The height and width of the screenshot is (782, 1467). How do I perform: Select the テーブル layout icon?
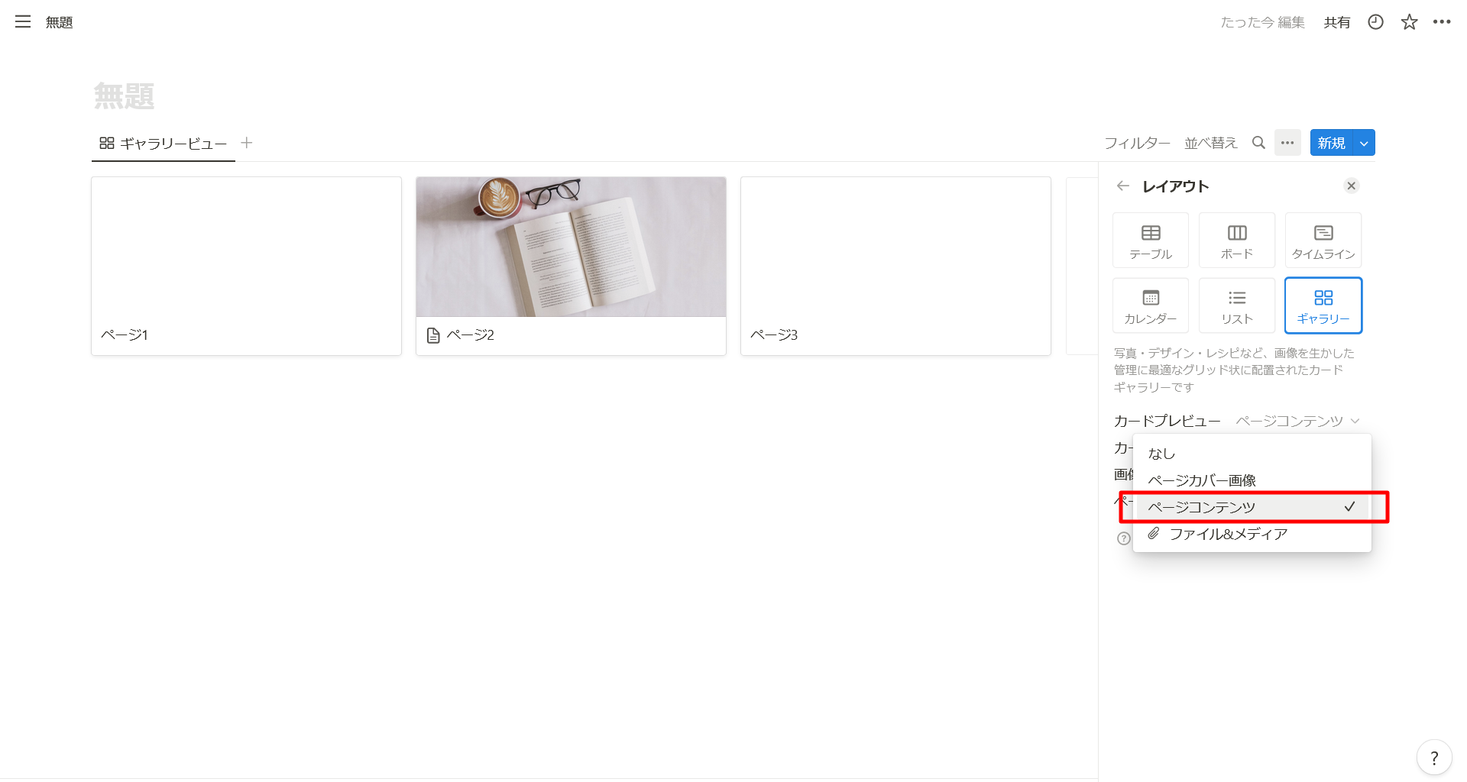(1151, 241)
